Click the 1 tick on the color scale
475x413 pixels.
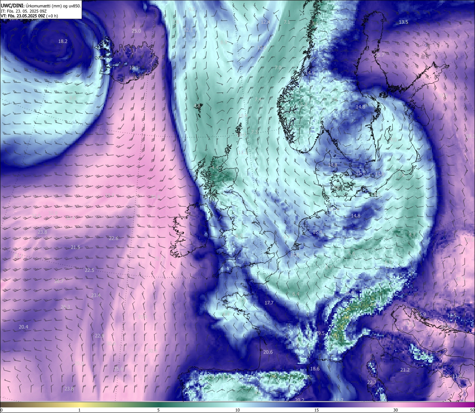click(x=79, y=410)
